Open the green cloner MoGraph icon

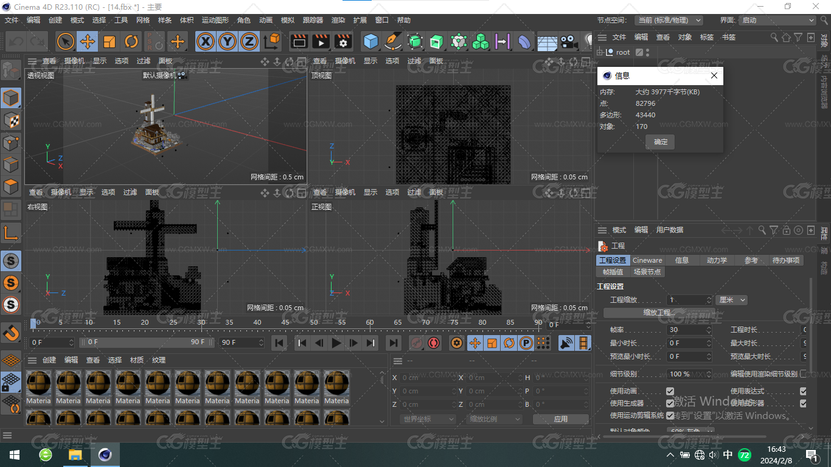click(x=481, y=41)
